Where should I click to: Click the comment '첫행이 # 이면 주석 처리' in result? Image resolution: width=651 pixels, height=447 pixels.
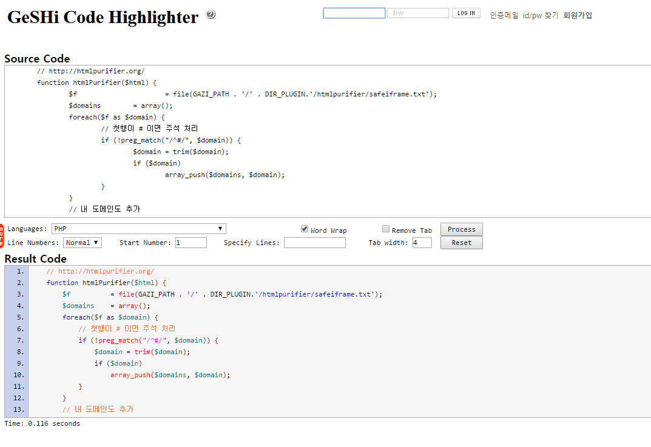(127, 329)
